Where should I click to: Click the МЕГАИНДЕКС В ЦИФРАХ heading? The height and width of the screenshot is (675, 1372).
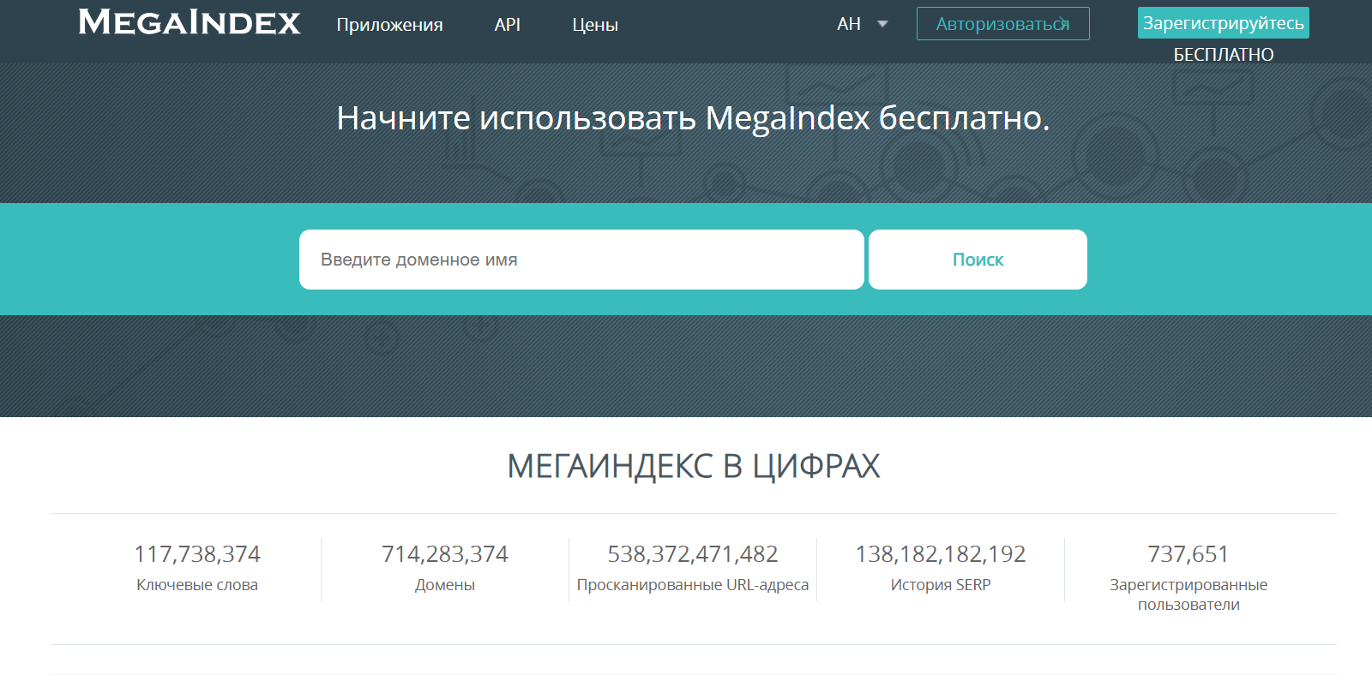coord(693,466)
